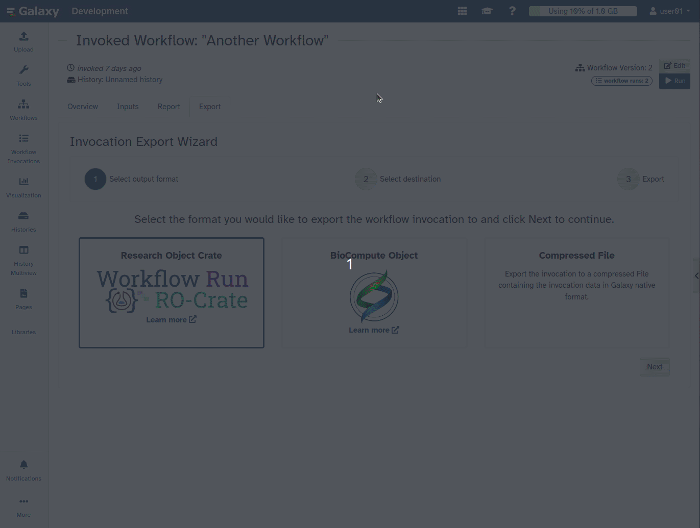700x528 pixels.
Task: Open the Visualization panel
Action: click(x=23, y=187)
